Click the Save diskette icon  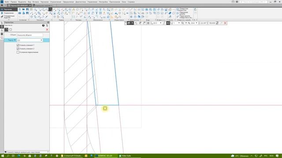coord(27,9)
